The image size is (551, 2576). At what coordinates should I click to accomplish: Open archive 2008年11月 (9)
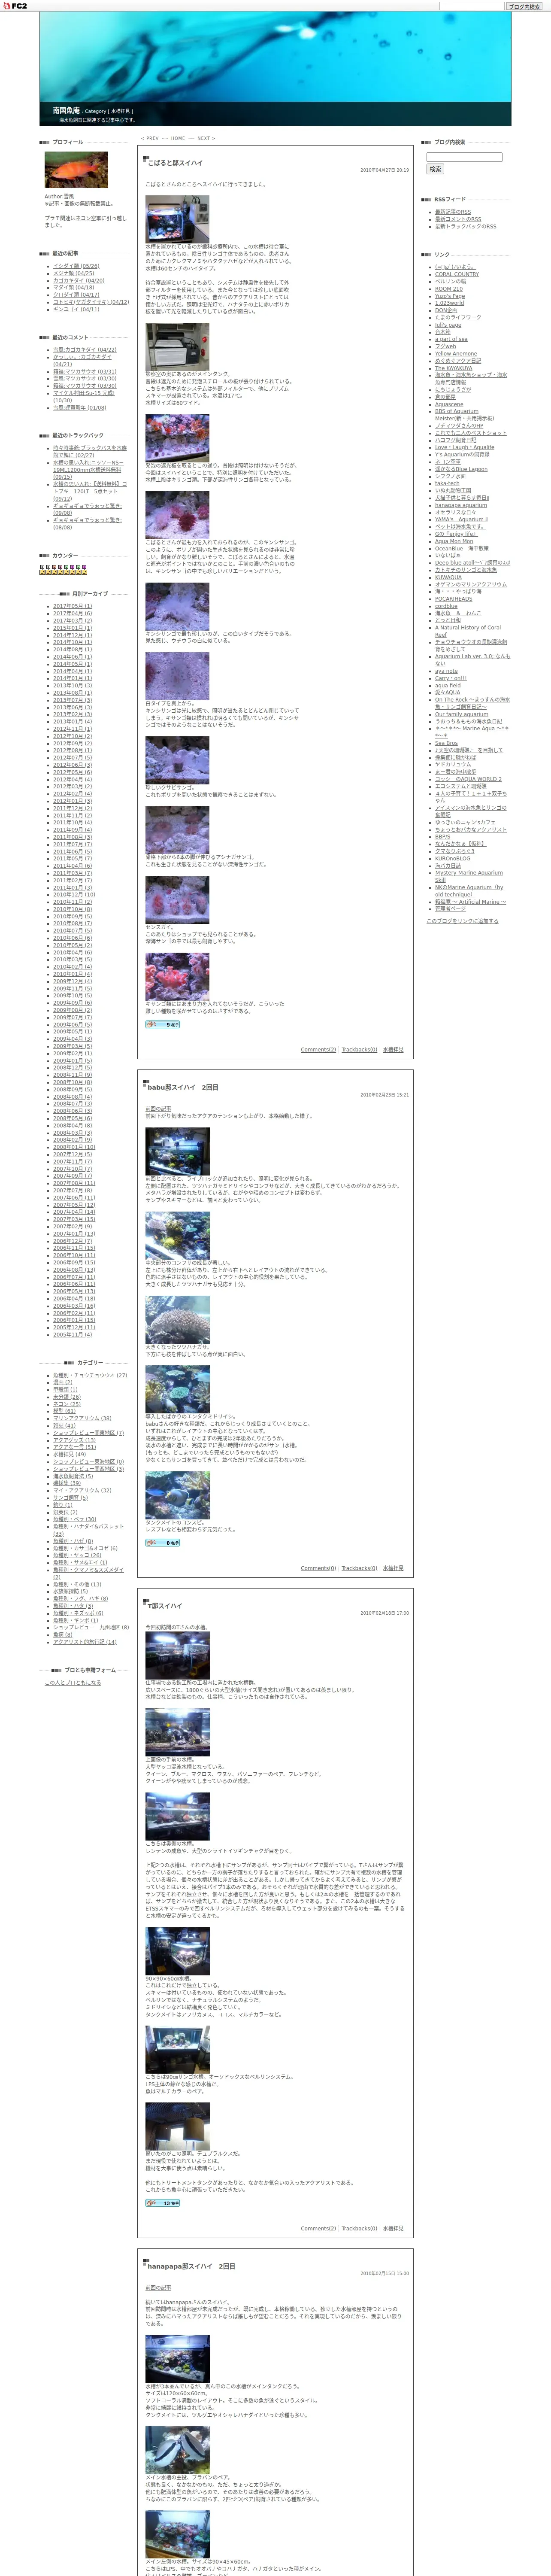click(x=72, y=1076)
